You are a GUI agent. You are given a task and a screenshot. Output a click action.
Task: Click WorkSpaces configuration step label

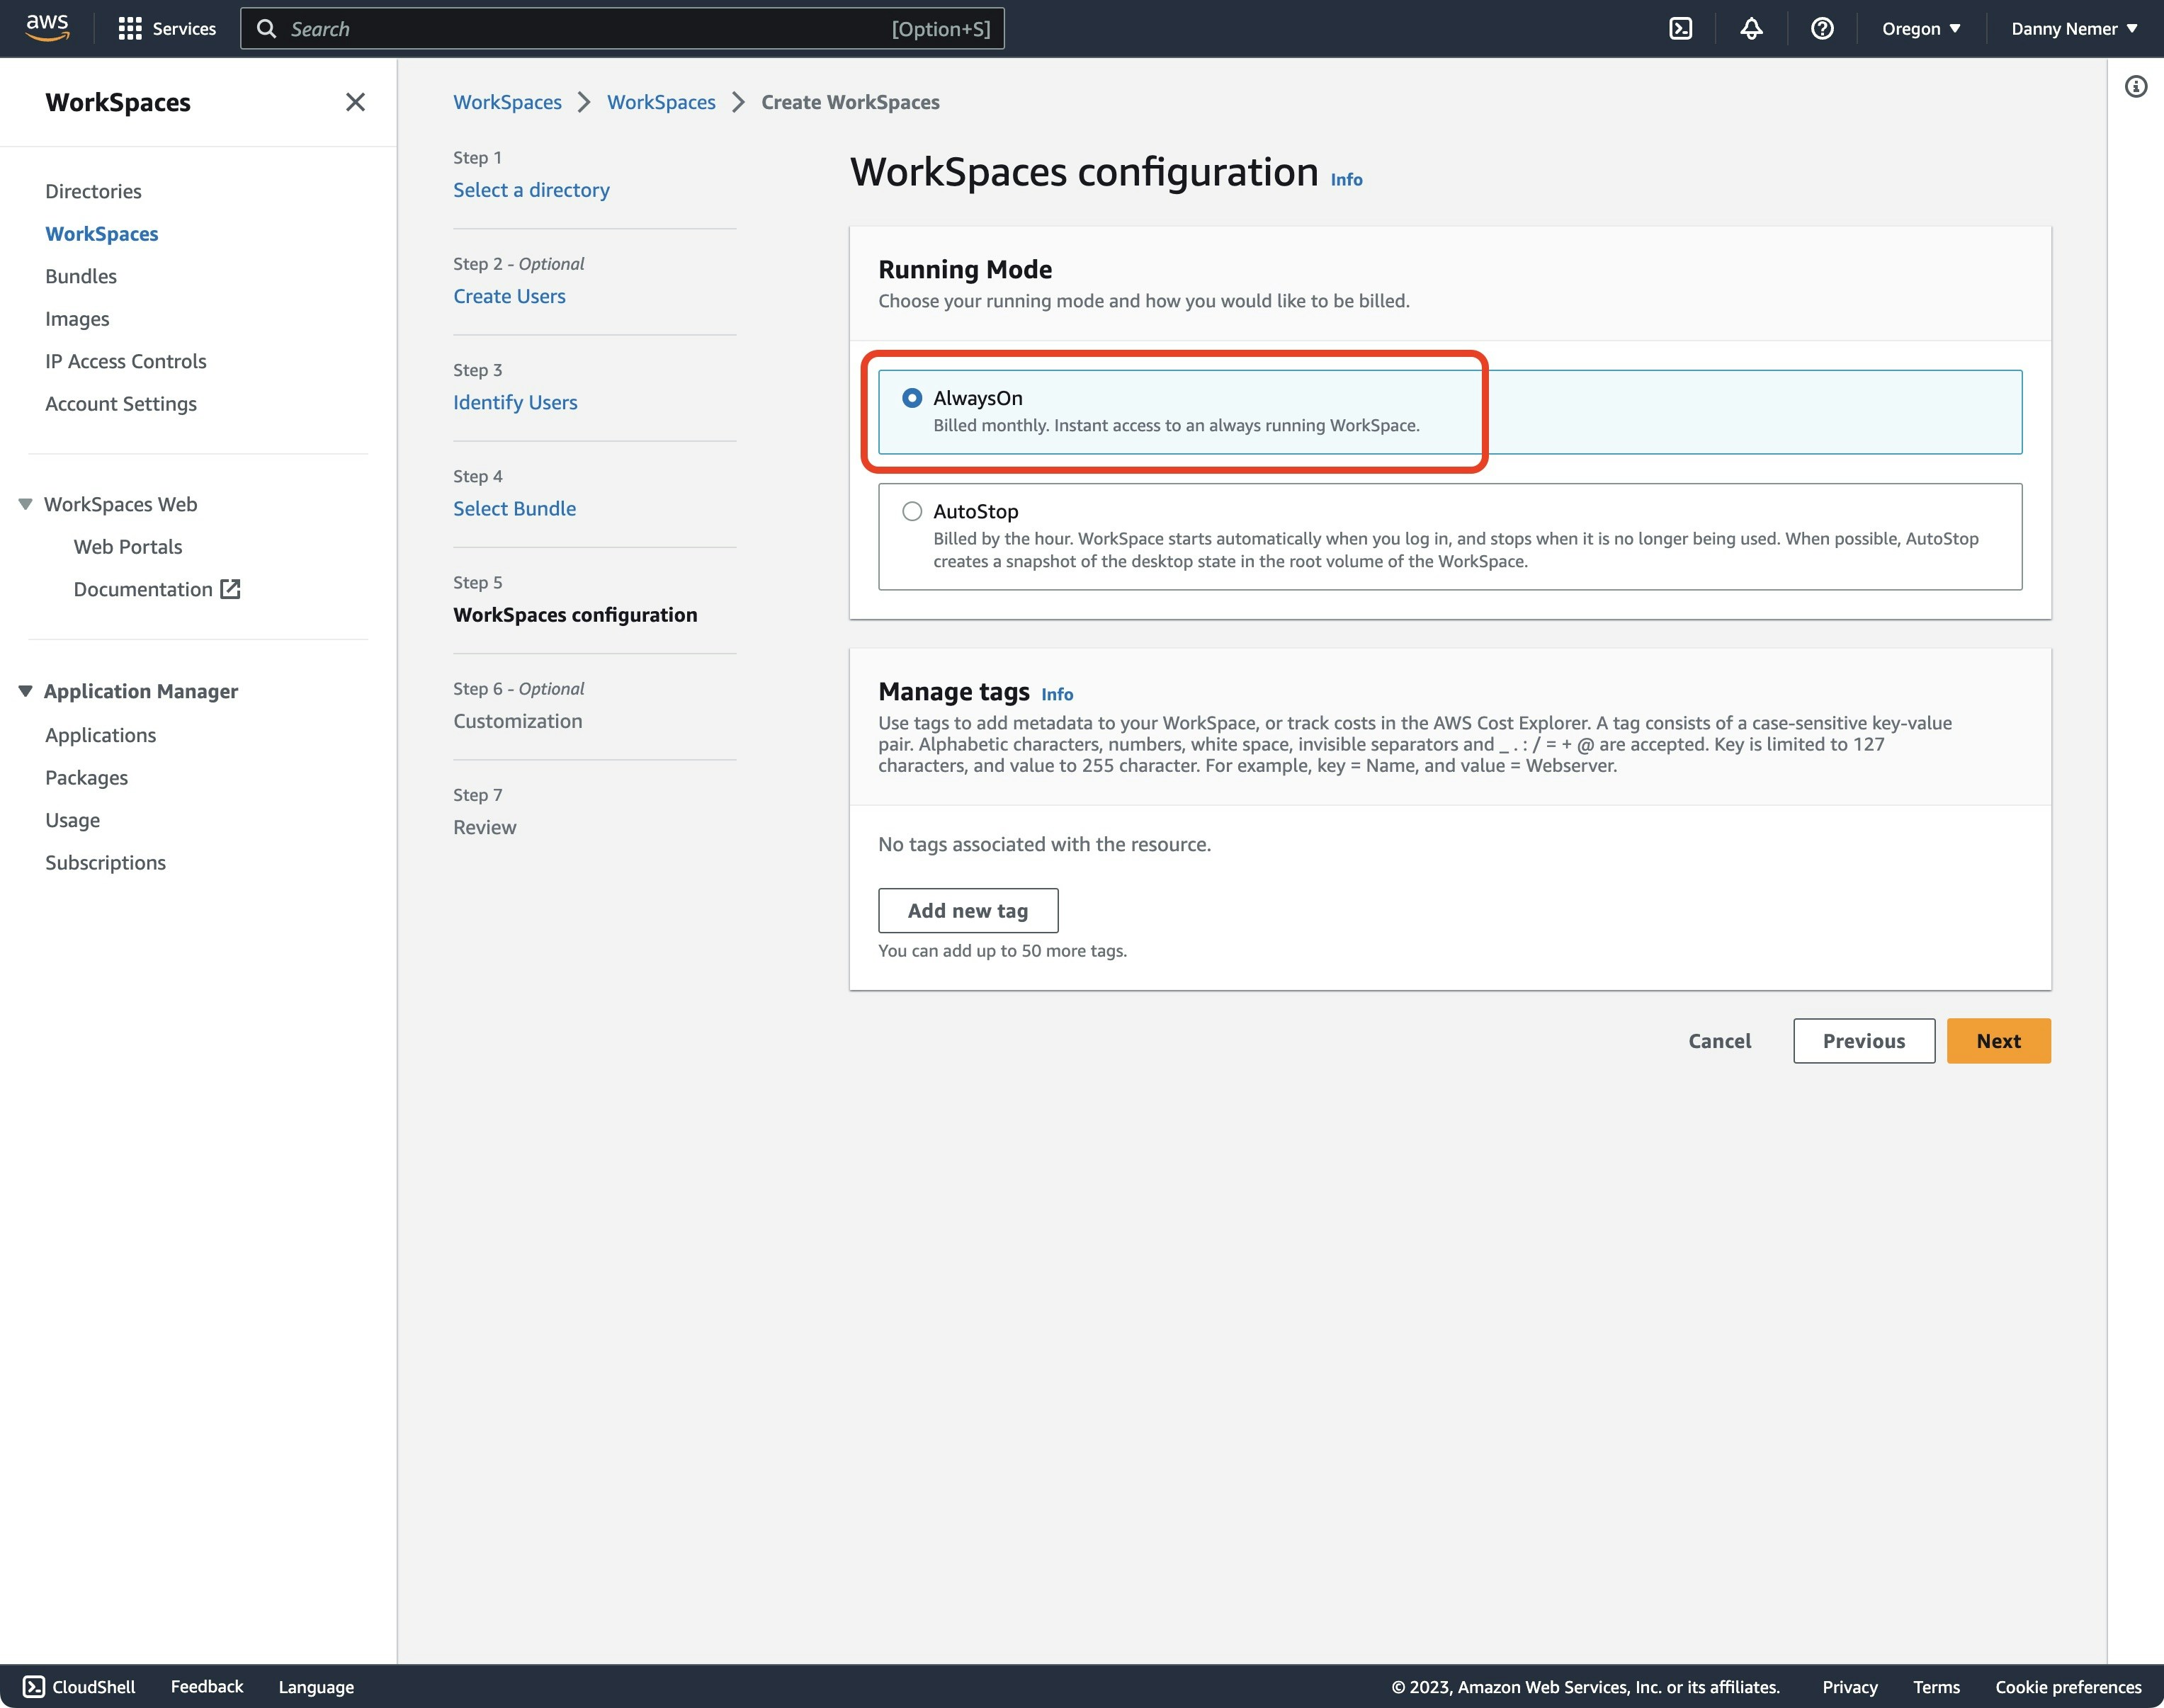[x=575, y=615]
